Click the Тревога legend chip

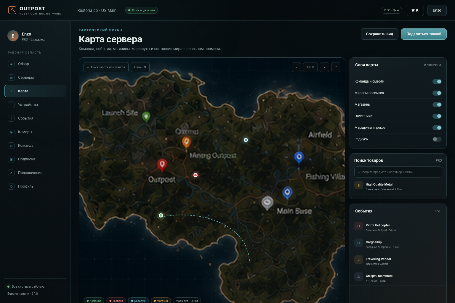pos(116,301)
